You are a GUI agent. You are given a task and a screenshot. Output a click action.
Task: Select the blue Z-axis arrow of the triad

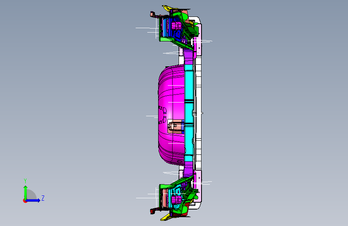point(33,200)
